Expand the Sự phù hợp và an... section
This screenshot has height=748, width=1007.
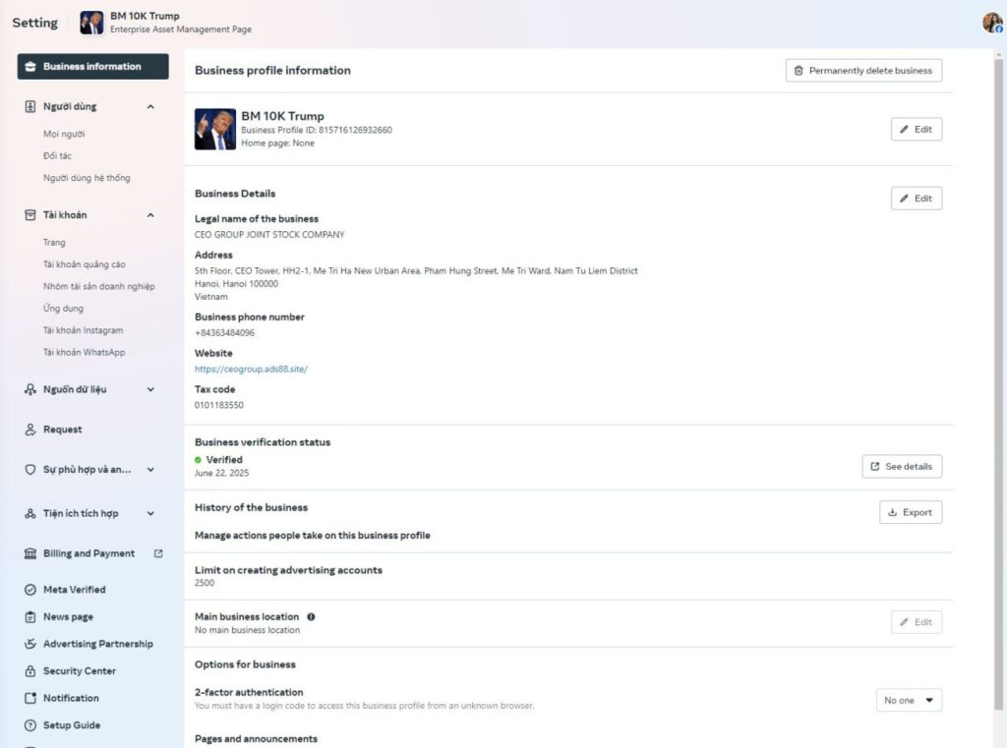pos(150,470)
